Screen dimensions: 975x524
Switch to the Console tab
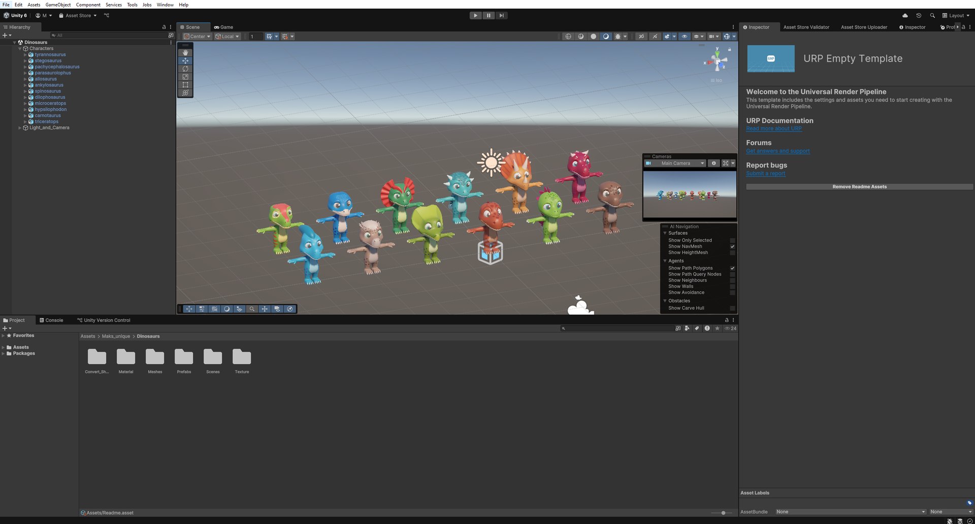coord(51,321)
